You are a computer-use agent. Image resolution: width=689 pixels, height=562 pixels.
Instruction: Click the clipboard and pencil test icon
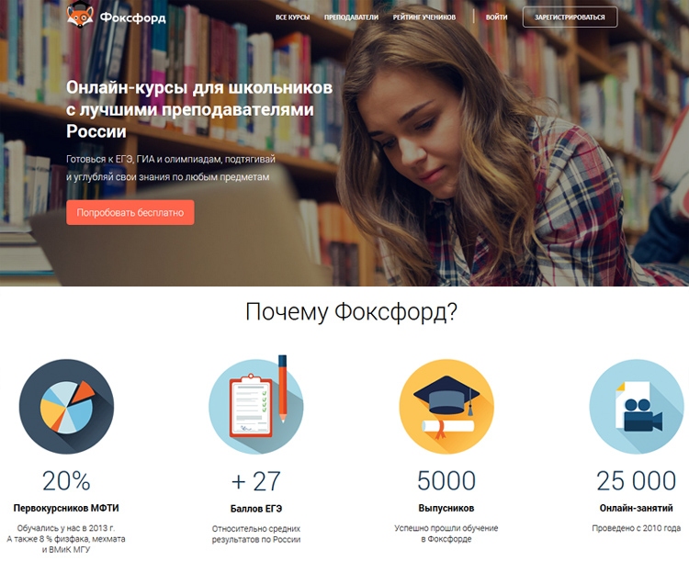256,405
